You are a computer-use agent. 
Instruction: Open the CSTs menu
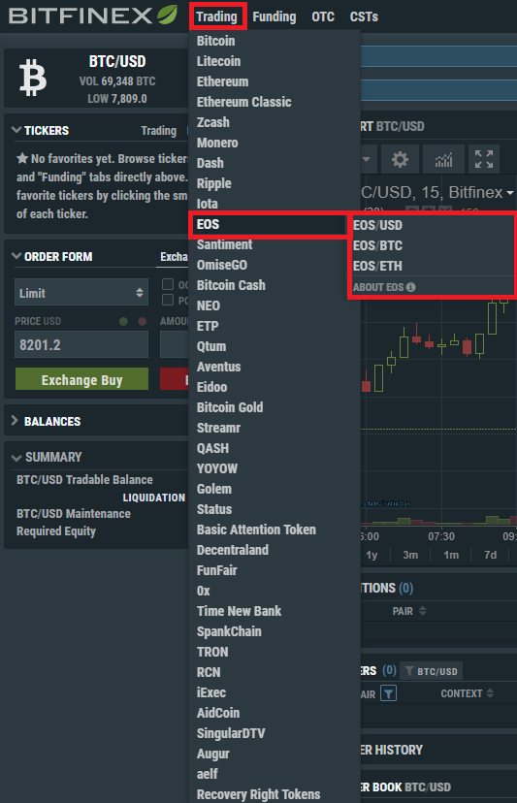(364, 16)
